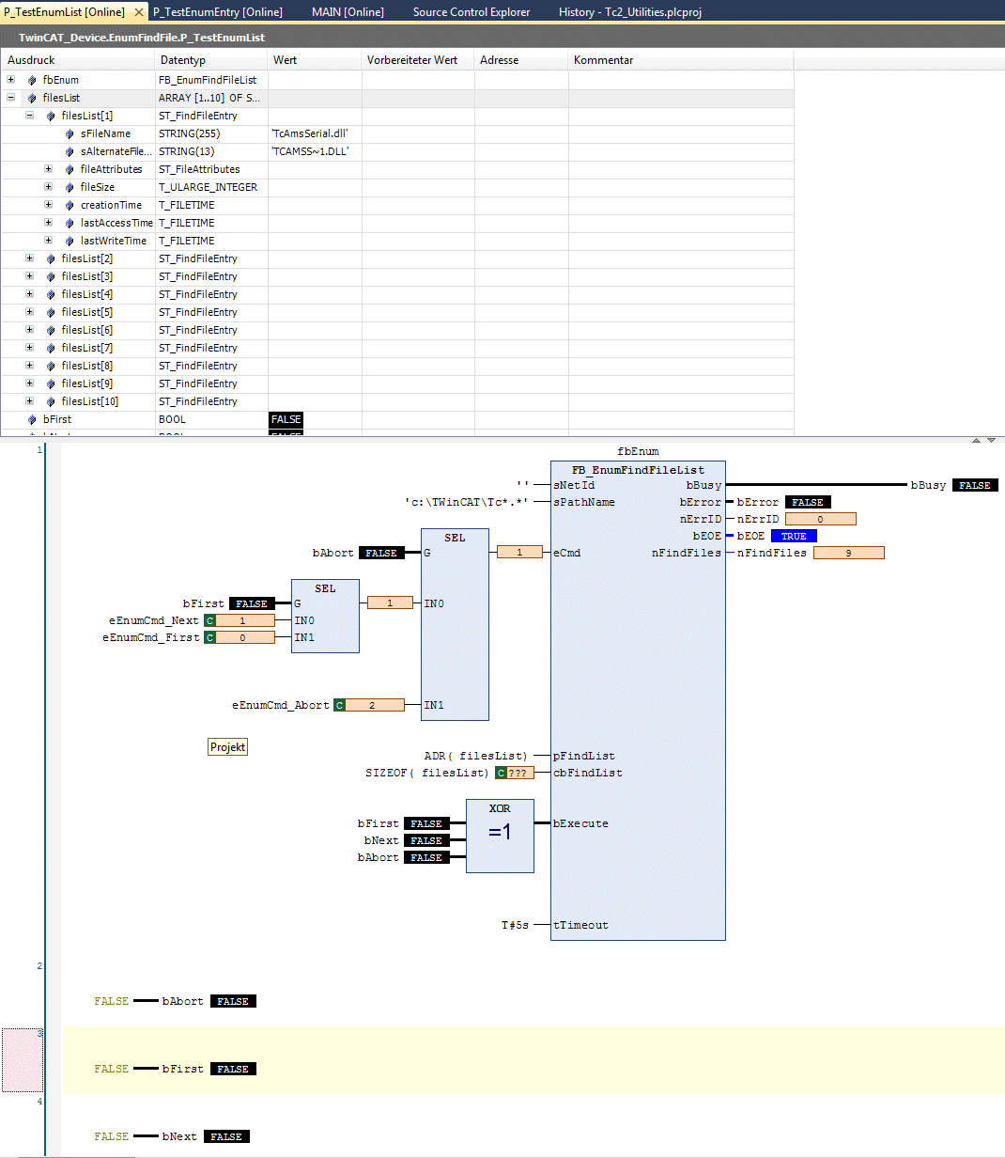Click the T#5s timeout constant
1005x1158 pixels.
pos(515,925)
